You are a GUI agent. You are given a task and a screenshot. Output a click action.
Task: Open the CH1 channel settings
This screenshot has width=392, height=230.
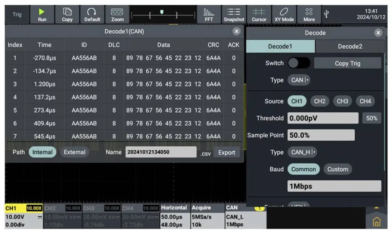click(x=24, y=216)
